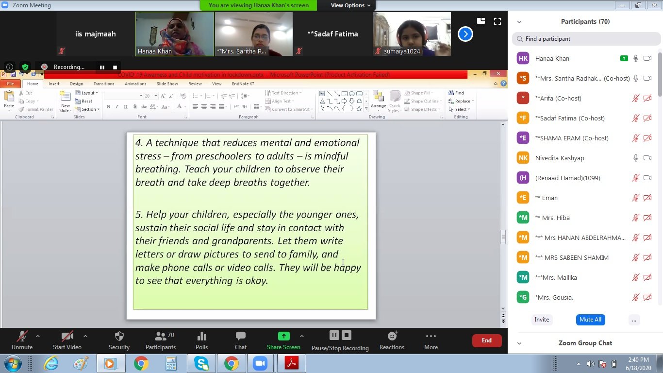Expand share options arrow next to Share Screen
The height and width of the screenshot is (373, 663).
tap(302, 336)
